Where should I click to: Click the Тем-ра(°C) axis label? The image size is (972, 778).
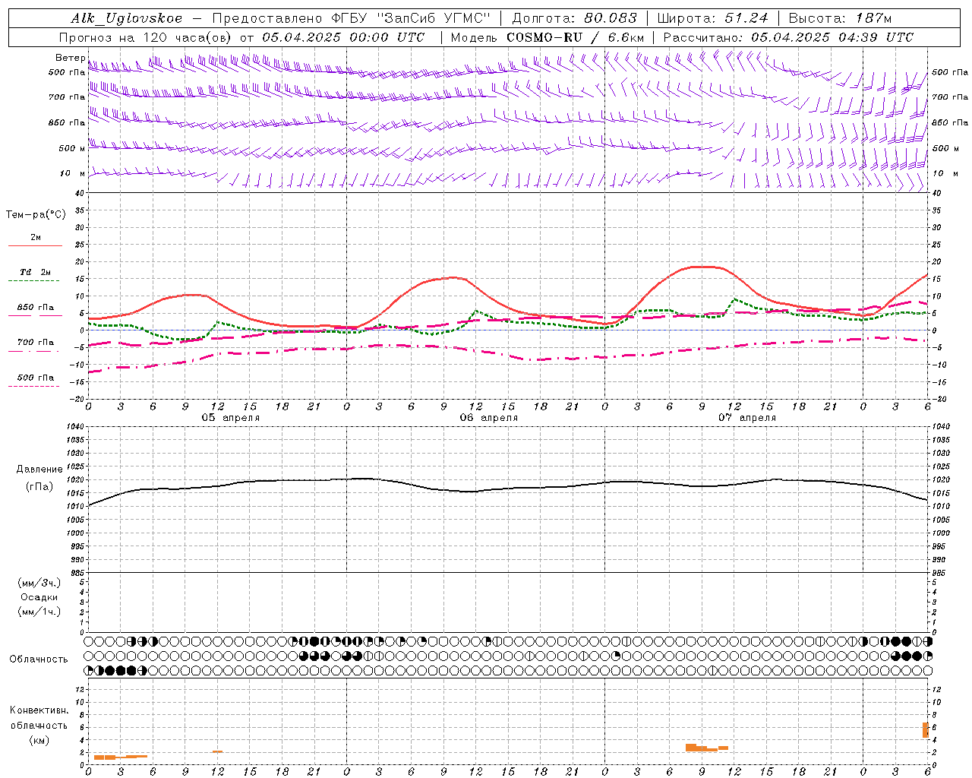(x=36, y=215)
